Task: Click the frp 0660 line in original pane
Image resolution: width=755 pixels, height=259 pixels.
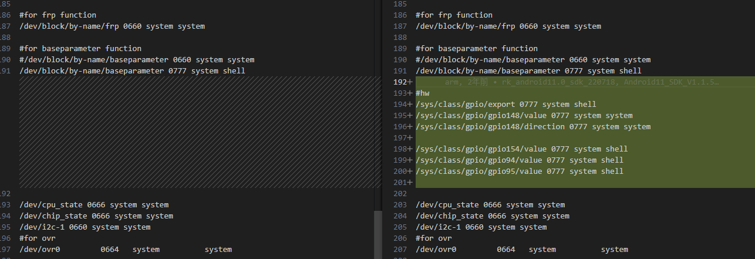Action: [x=112, y=26]
